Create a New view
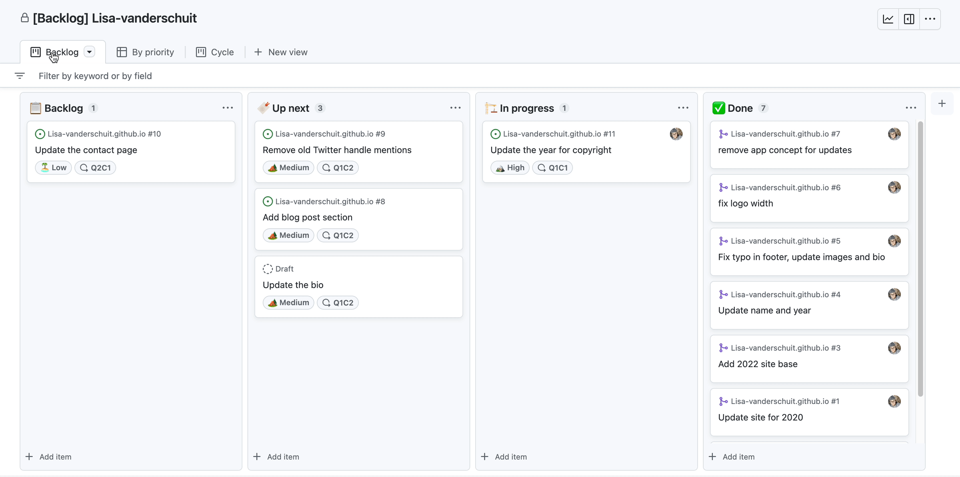 (x=281, y=52)
